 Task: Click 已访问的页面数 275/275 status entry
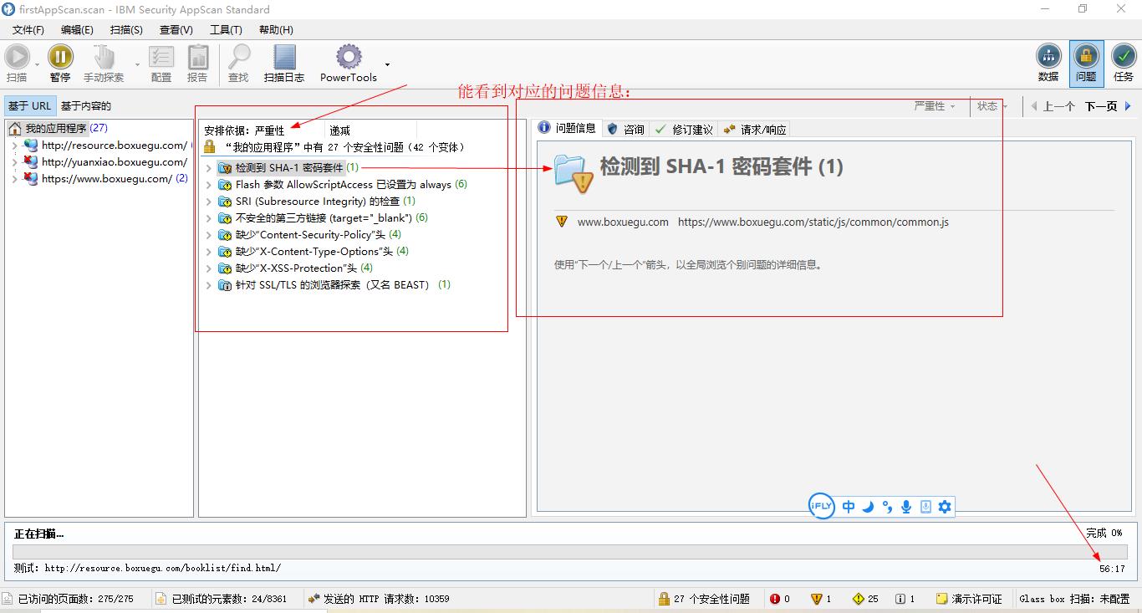69,599
